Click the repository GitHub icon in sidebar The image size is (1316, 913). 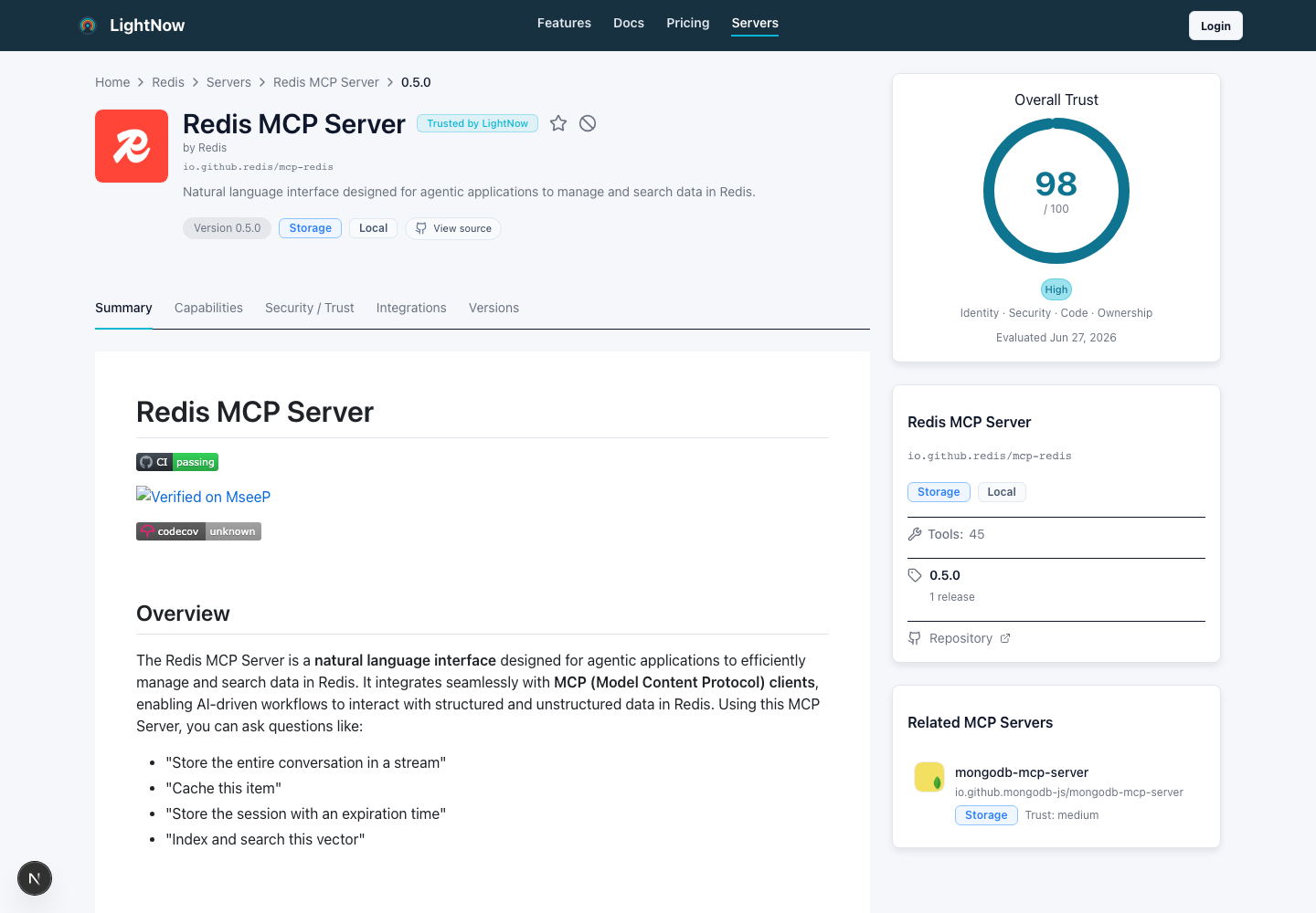point(915,638)
